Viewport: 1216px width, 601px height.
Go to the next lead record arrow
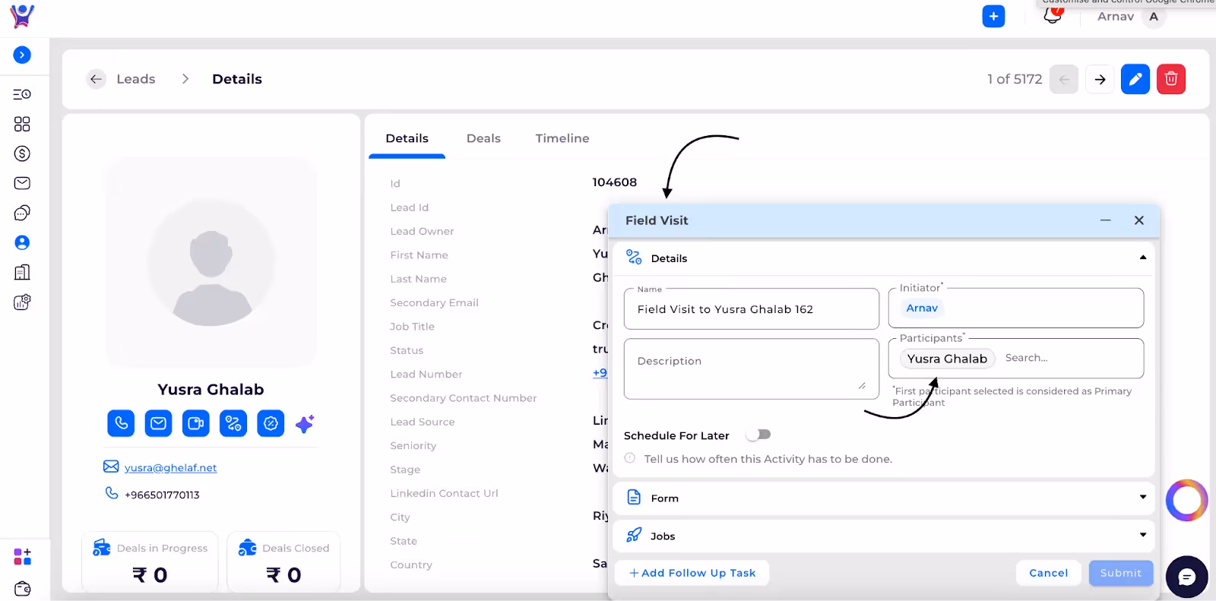pos(1100,79)
